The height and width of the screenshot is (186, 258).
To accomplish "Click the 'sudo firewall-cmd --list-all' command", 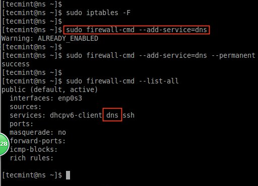I will coord(122,81).
